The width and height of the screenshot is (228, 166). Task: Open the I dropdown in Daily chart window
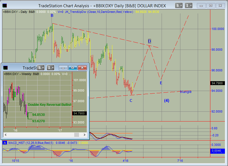click(x=189, y=6)
